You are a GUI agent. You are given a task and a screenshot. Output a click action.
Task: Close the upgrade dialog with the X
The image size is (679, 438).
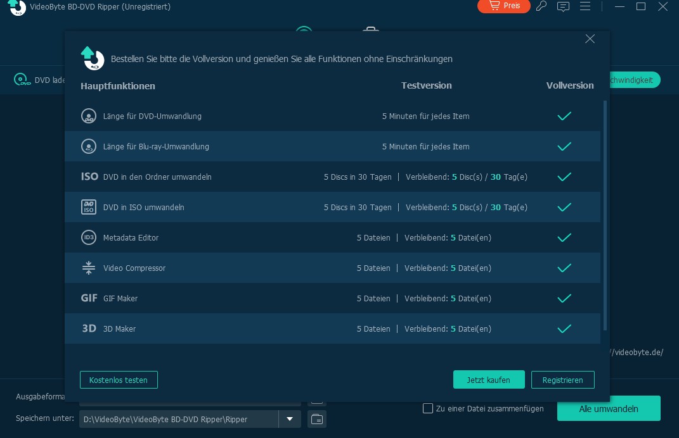pyautogui.click(x=590, y=39)
